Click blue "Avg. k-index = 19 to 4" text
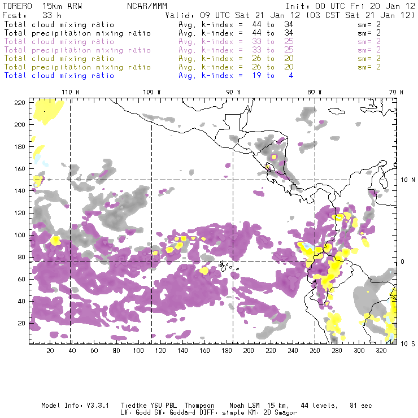The width and height of the screenshot is (418, 418). [x=236, y=76]
